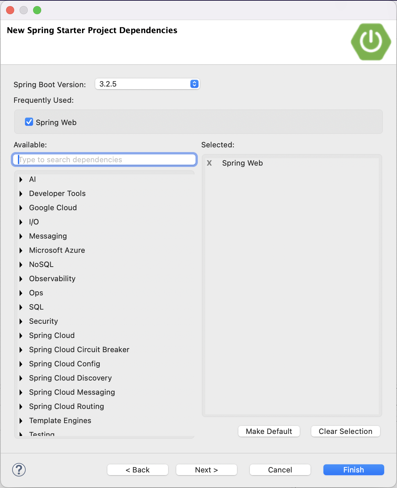
Task: Open the Spring Boot Version dropdown
Action: click(x=148, y=84)
